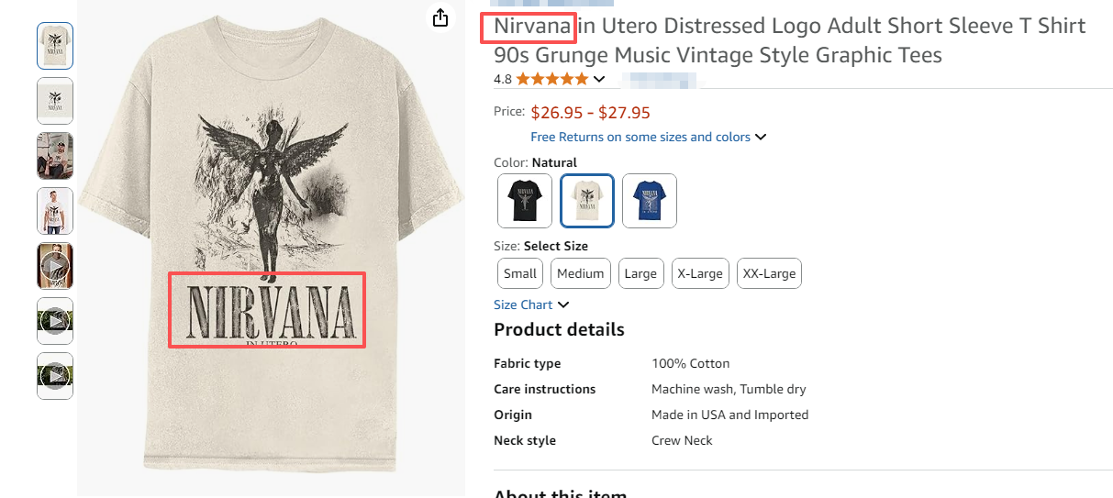Image resolution: width=1113 pixels, height=498 pixels.
Task: Choose the Natural color swatch
Action: coord(587,201)
